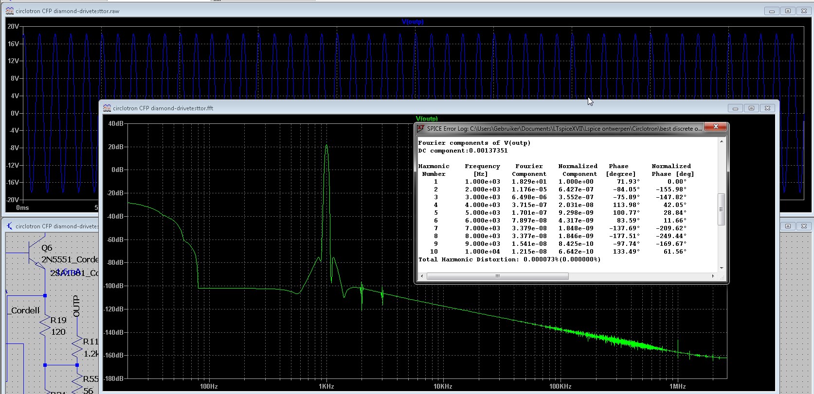Click the OUTP net label in schematic
Viewport: 814px width, 394px height.
pyautogui.click(x=76, y=306)
